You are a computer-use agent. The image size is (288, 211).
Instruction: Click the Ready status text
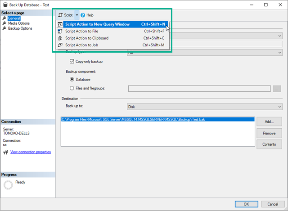pos(20,182)
